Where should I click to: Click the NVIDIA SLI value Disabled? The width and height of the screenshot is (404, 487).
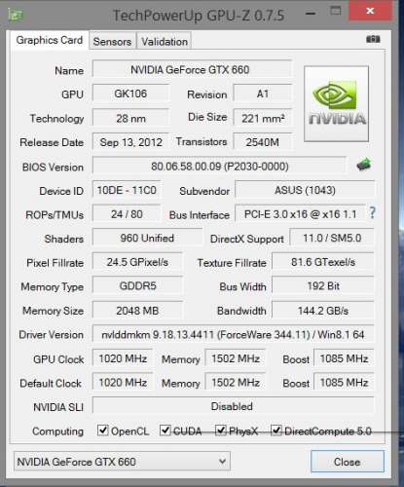234,406
